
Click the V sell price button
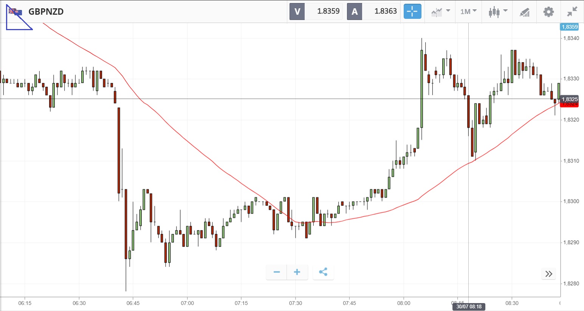pos(297,12)
